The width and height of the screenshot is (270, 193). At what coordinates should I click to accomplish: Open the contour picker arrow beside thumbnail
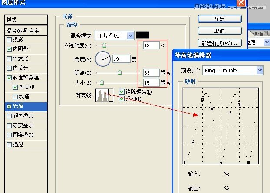coord(111,95)
